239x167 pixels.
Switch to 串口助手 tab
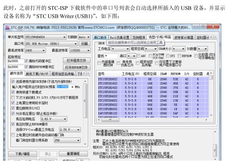click(x=100, y=37)
